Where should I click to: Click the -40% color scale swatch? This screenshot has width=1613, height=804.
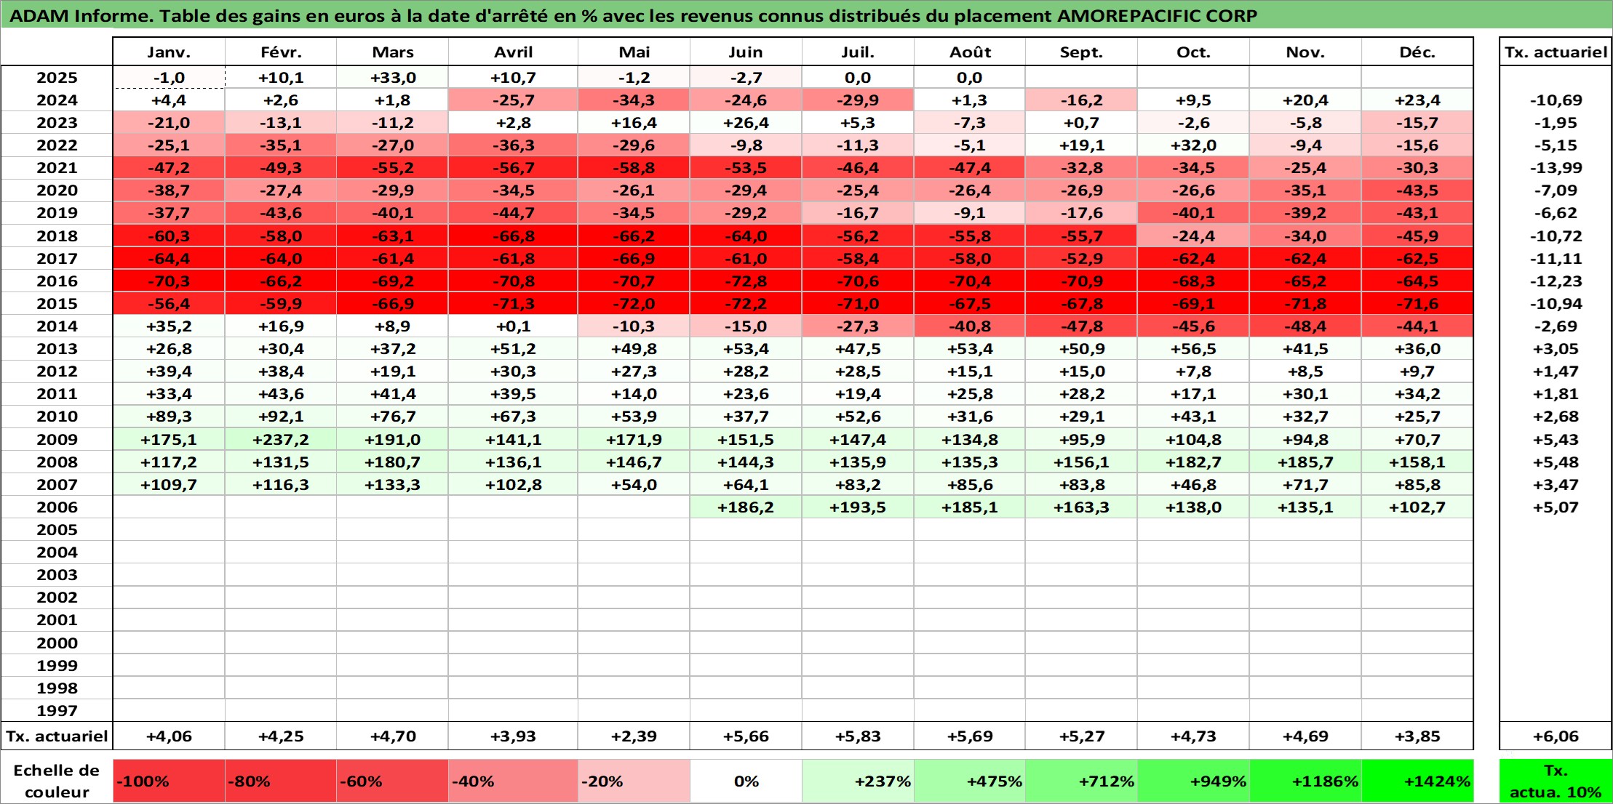click(513, 781)
